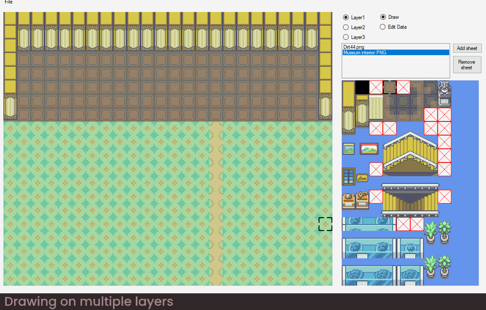This screenshot has height=310, width=486.
Task: Select the small green-framed painting tile
Action: 349,149
